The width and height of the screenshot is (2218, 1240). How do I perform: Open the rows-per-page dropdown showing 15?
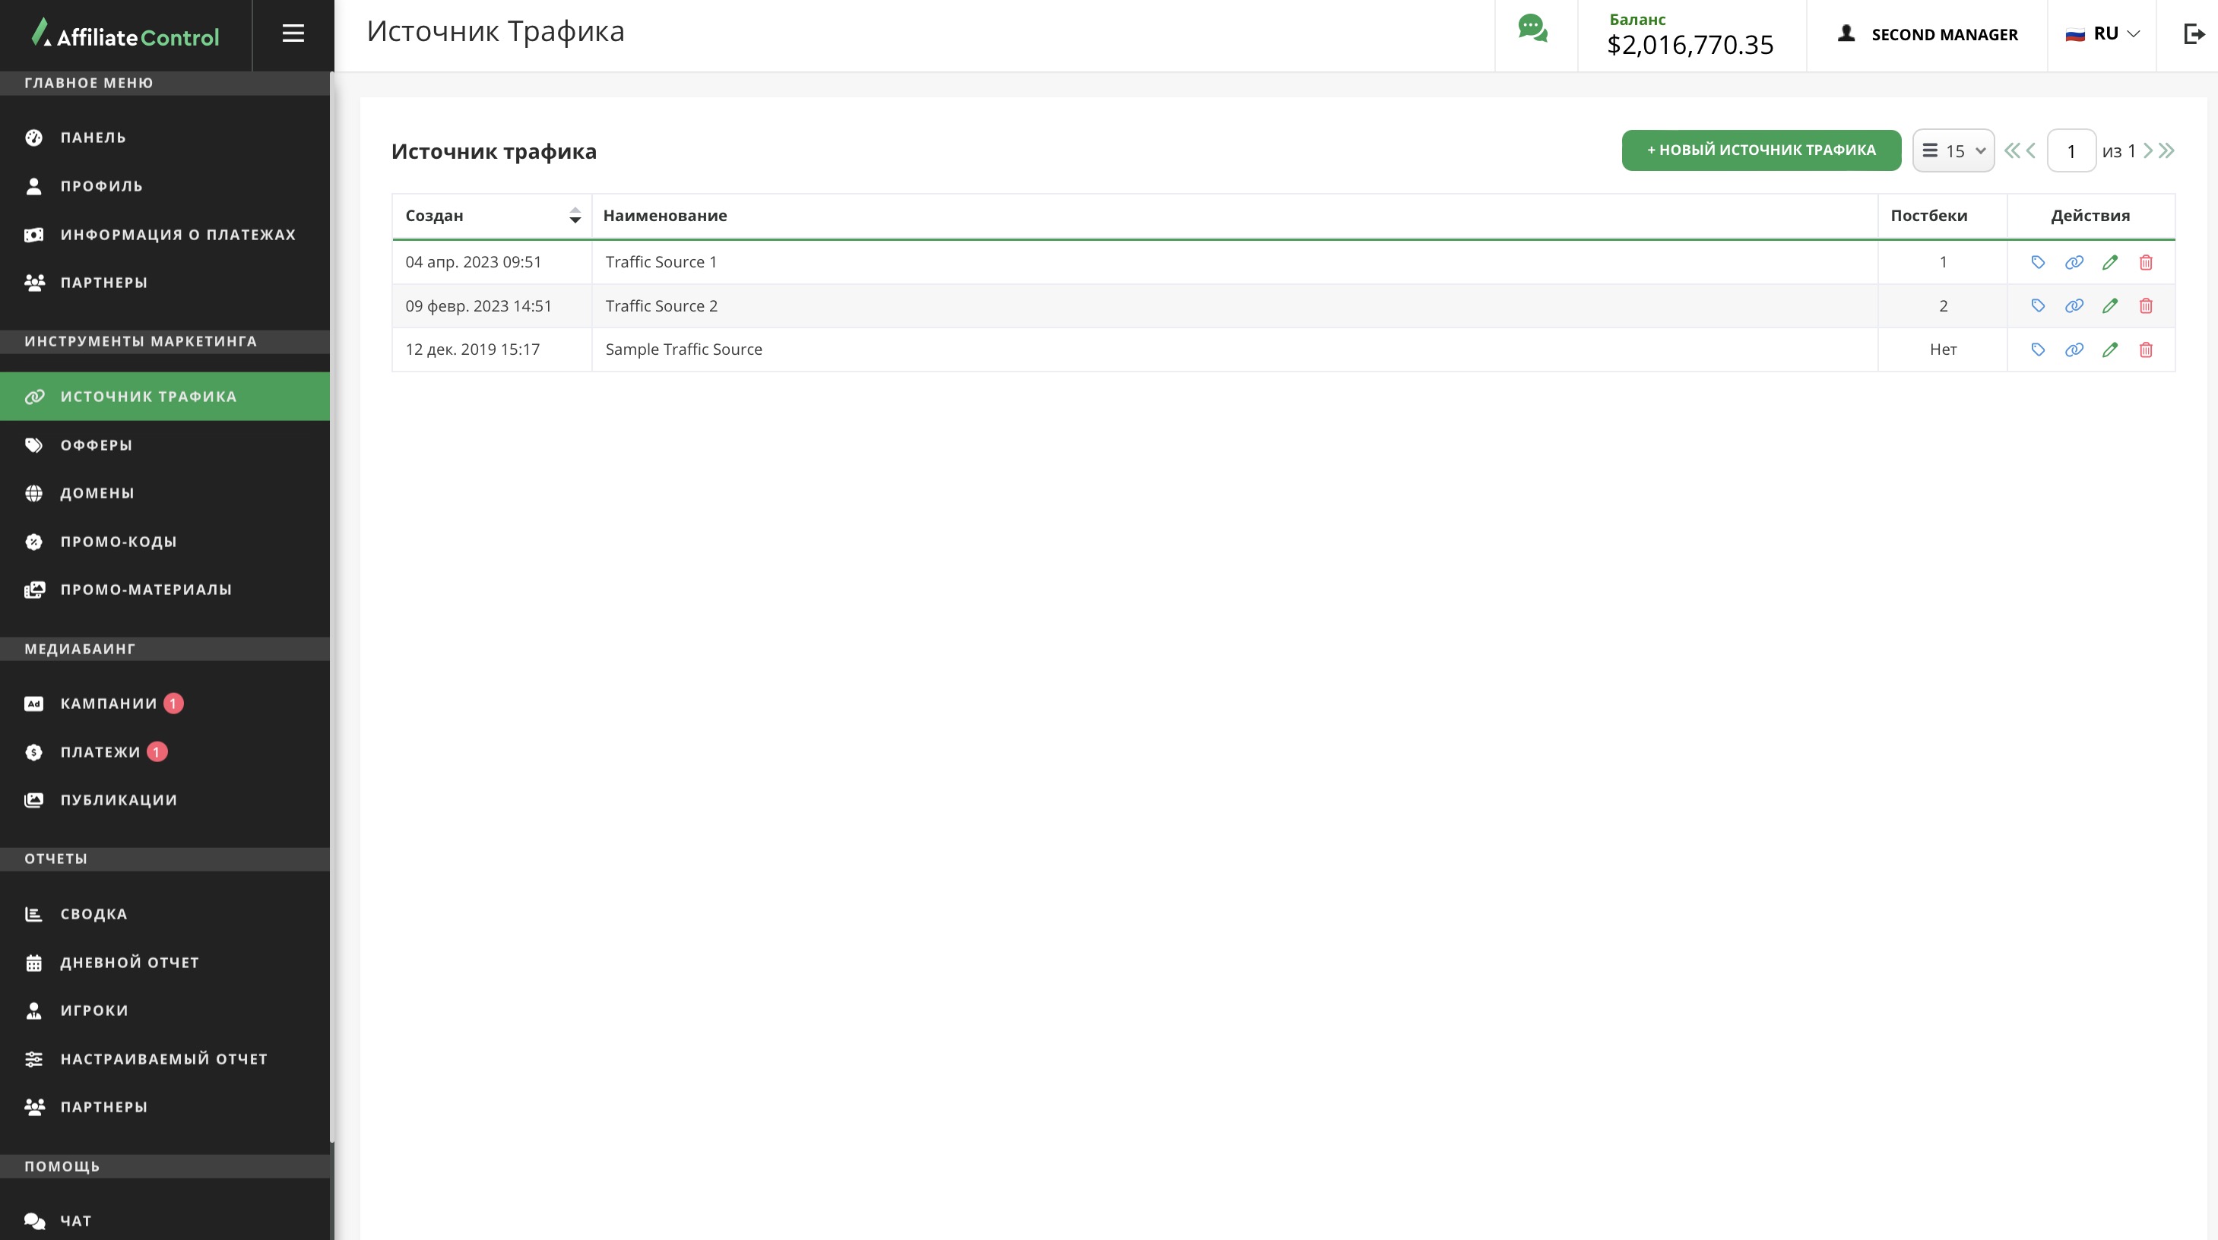(x=1953, y=150)
